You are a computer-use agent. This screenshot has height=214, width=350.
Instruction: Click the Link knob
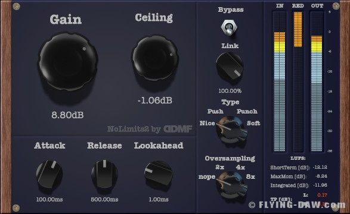pos(230,67)
